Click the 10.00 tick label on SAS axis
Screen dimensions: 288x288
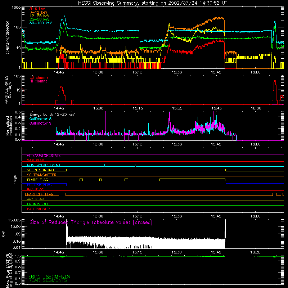15,226
